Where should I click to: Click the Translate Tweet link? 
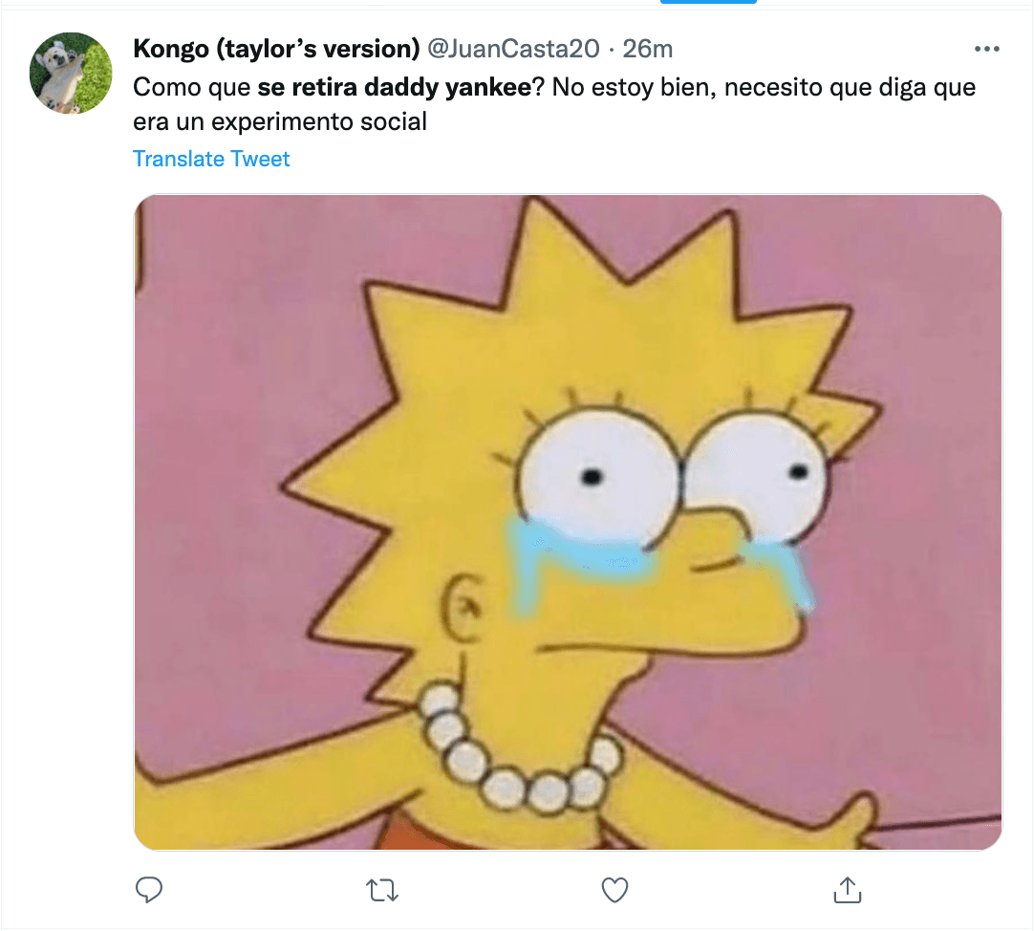[x=211, y=159]
